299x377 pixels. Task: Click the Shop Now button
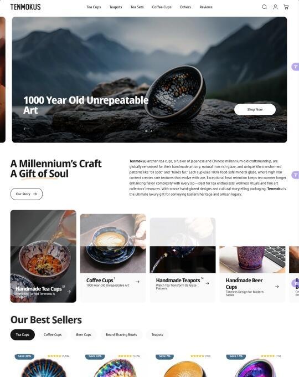pyautogui.click(x=255, y=110)
